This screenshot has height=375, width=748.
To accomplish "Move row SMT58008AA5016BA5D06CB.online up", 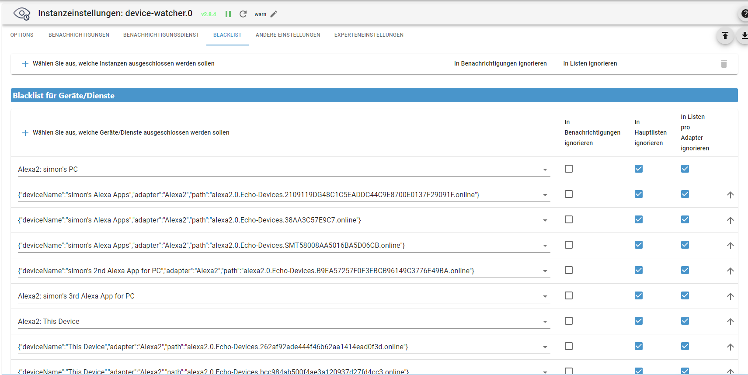I will point(730,246).
